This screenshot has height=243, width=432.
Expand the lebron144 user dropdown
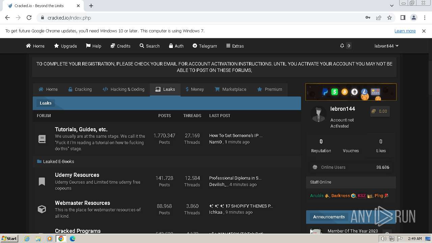click(x=386, y=46)
